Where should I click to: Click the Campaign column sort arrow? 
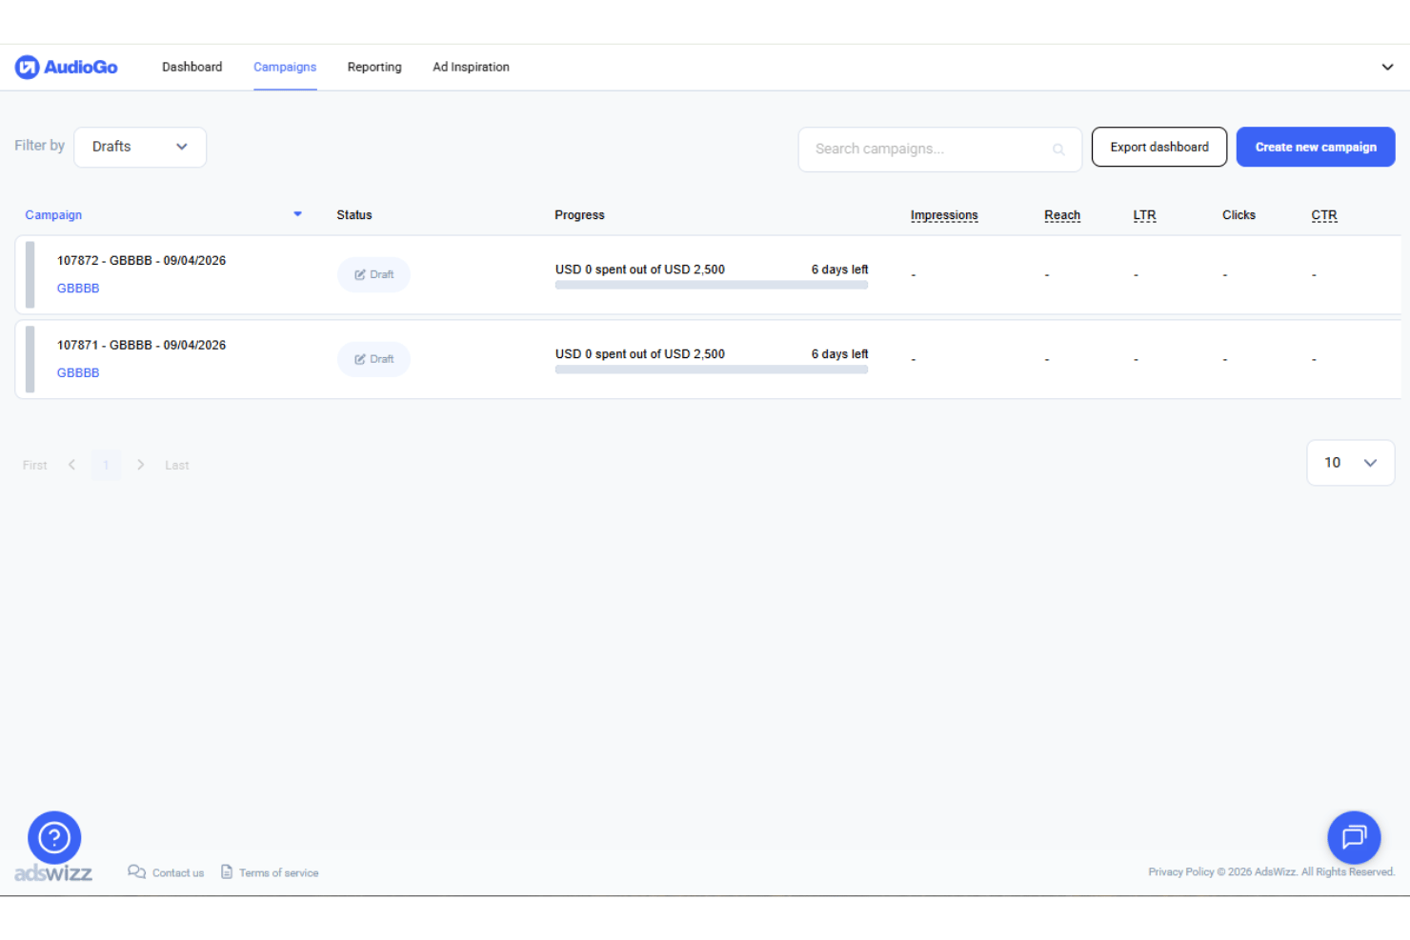[297, 214]
